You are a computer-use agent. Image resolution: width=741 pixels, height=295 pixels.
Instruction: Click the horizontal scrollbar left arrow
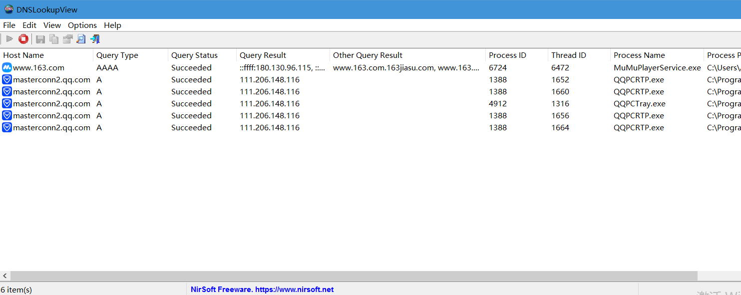[x=5, y=276]
